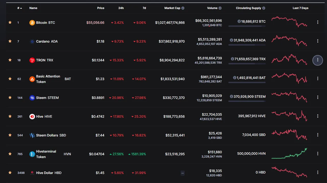
Task: Click the info icon beside BAT supply
Action: (235, 78)
